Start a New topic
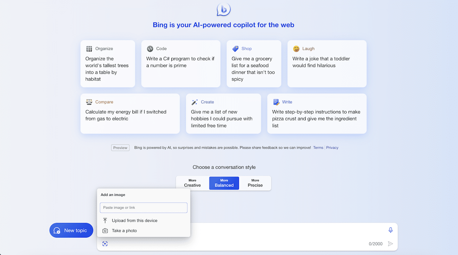 71,230
